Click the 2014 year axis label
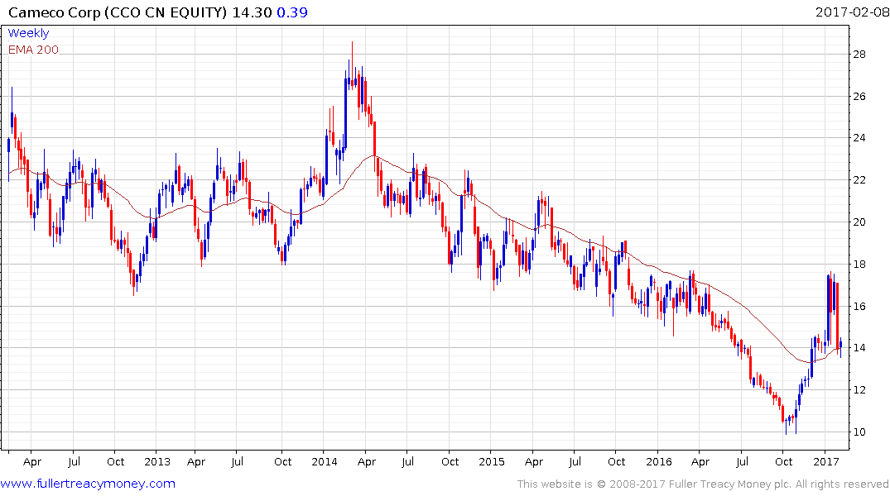This screenshot has width=890, height=496. (x=324, y=461)
